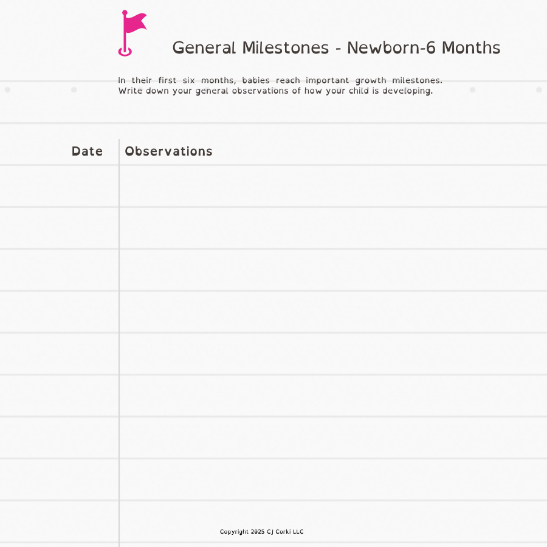
Task: Select the General Milestones page title
Action: coord(336,48)
